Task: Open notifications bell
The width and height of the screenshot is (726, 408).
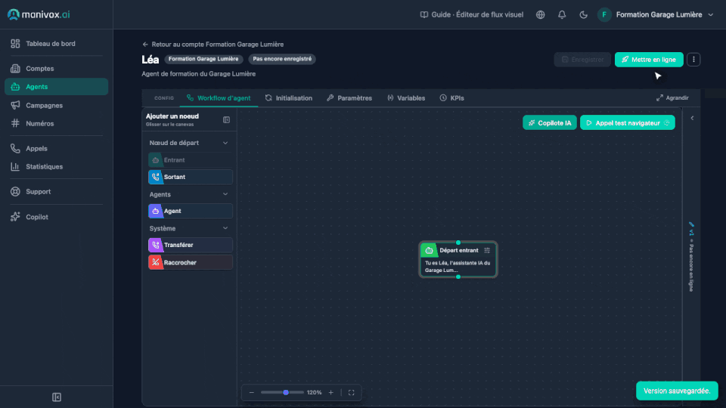Action: click(562, 15)
